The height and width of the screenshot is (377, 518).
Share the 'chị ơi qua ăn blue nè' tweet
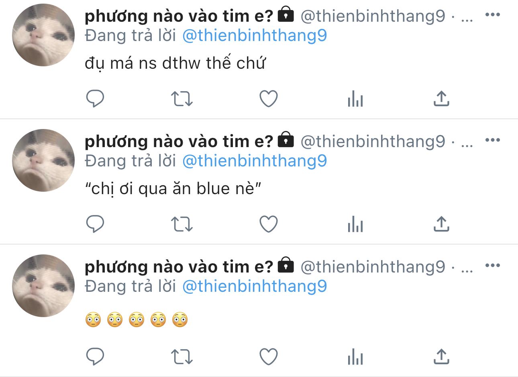pyautogui.click(x=441, y=224)
